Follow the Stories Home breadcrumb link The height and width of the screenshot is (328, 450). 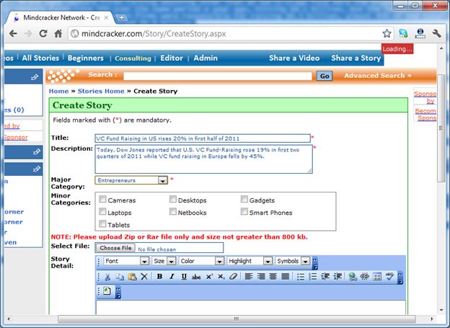click(101, 92)
